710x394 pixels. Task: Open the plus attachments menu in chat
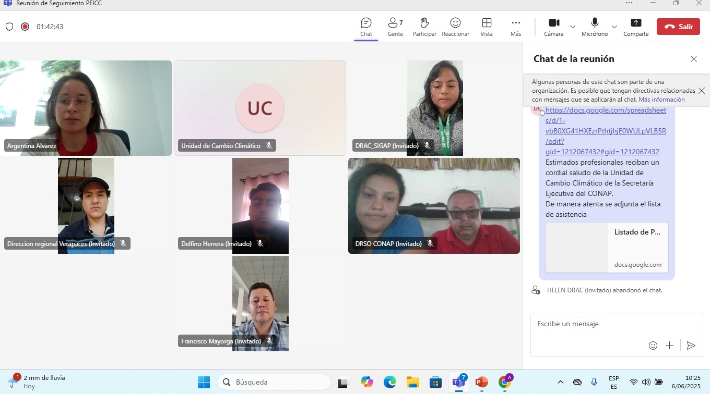(669, 346)
